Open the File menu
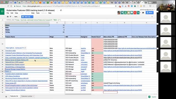 8,13
